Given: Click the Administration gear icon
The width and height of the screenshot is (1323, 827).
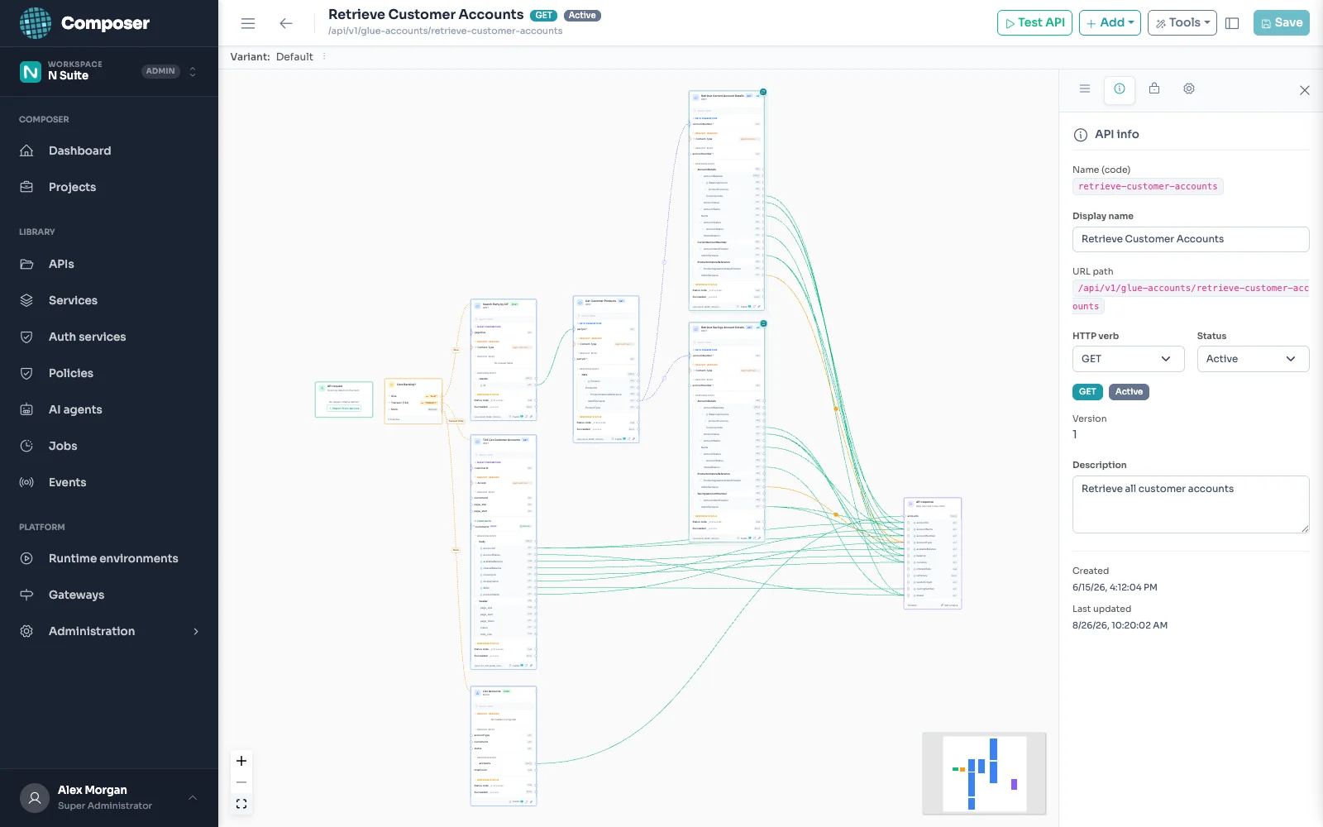Looking at the screenshot, I should [26, 631].
